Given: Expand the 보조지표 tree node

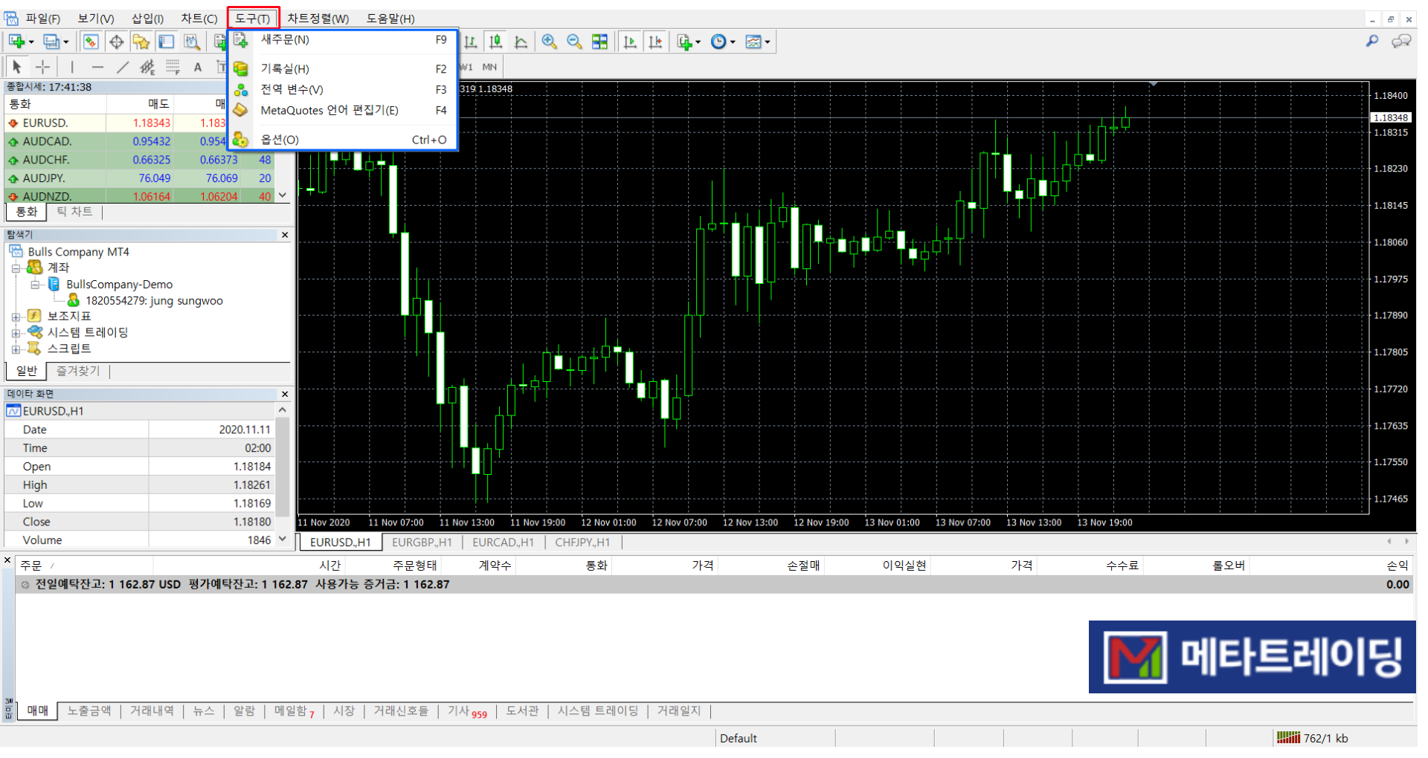Looking at the screenshot, I should [16, 317].
